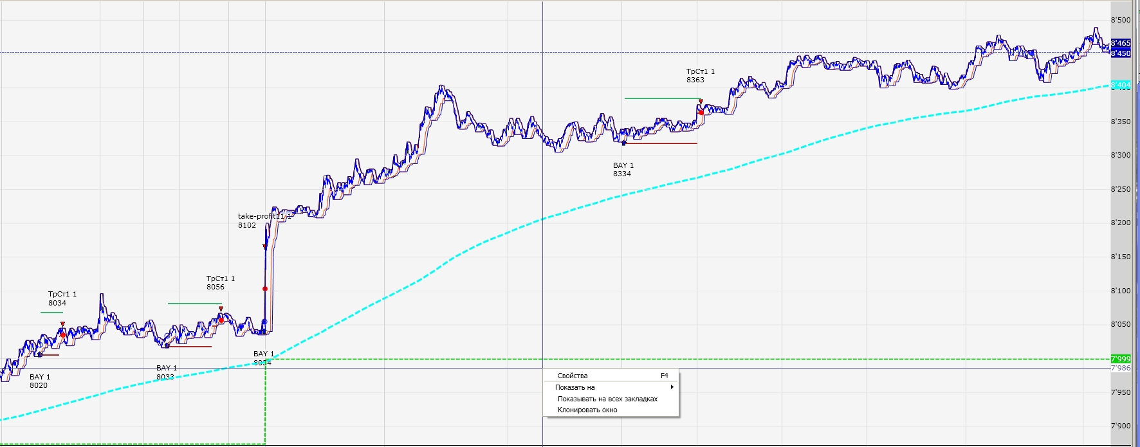The image size is (1140, 447).
Task: Click the ТрСт1 1 8034 trade label
Action: (x=62, y=298)
